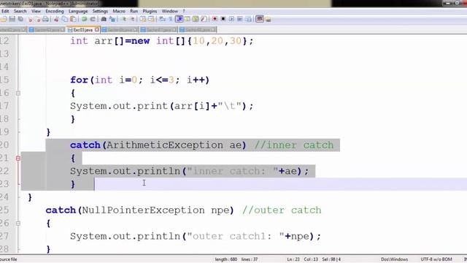Collapse the outer catch fold at line 26
The width and height of the screenshot is (467, 263).
point(18,223)
